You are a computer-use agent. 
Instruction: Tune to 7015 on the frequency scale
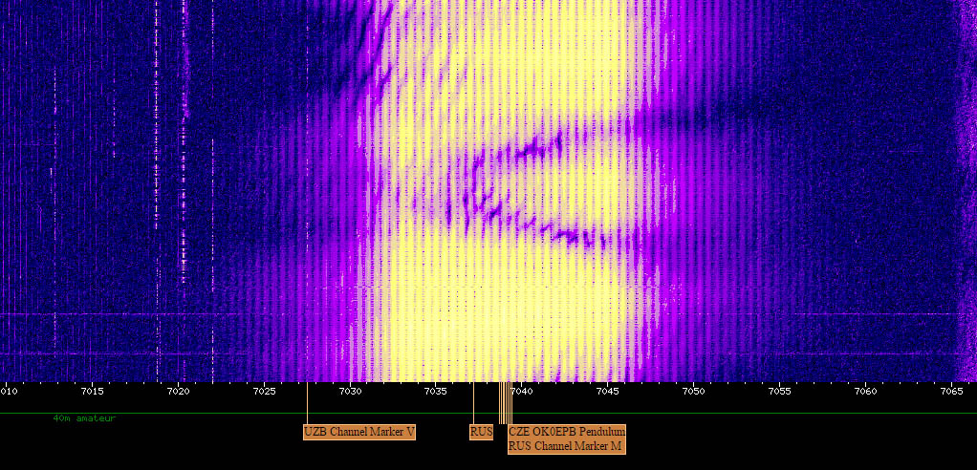[92, 392]
